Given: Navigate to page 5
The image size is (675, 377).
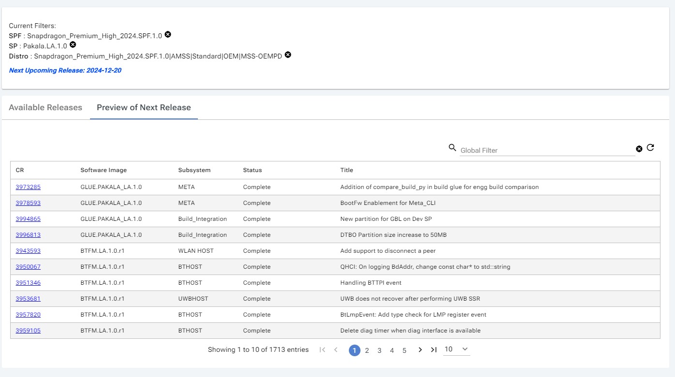Looking at the screenshot, I should (404, 350).
